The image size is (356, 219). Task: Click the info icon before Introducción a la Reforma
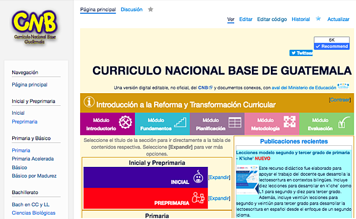point(89,102)
